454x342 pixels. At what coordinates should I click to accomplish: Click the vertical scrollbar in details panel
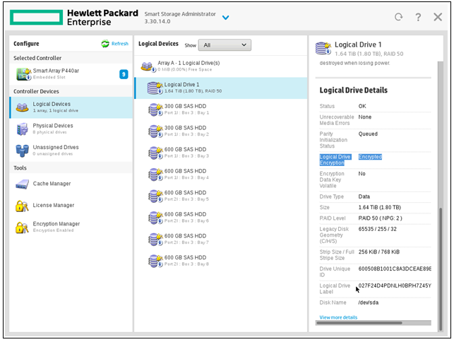(x=441, y=269)
